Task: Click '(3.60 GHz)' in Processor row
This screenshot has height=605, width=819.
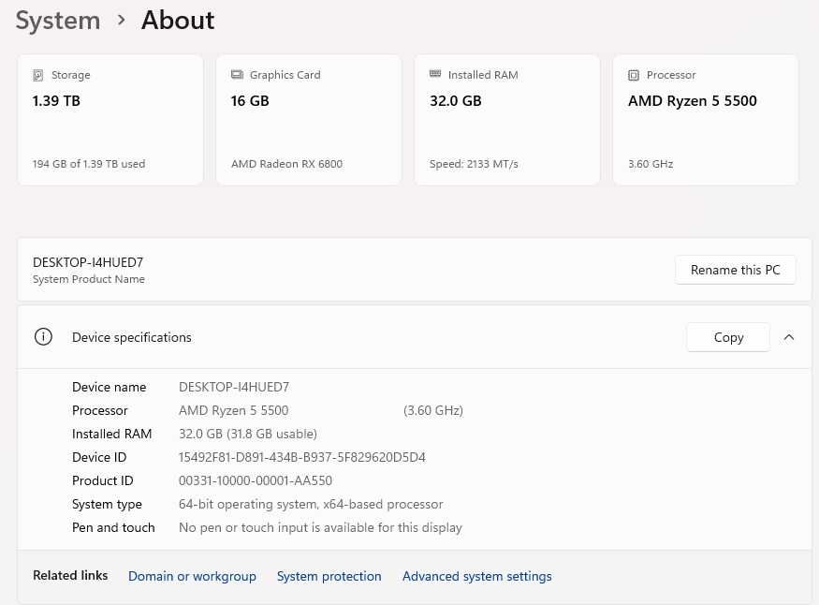Action: (x=433, y=410)
